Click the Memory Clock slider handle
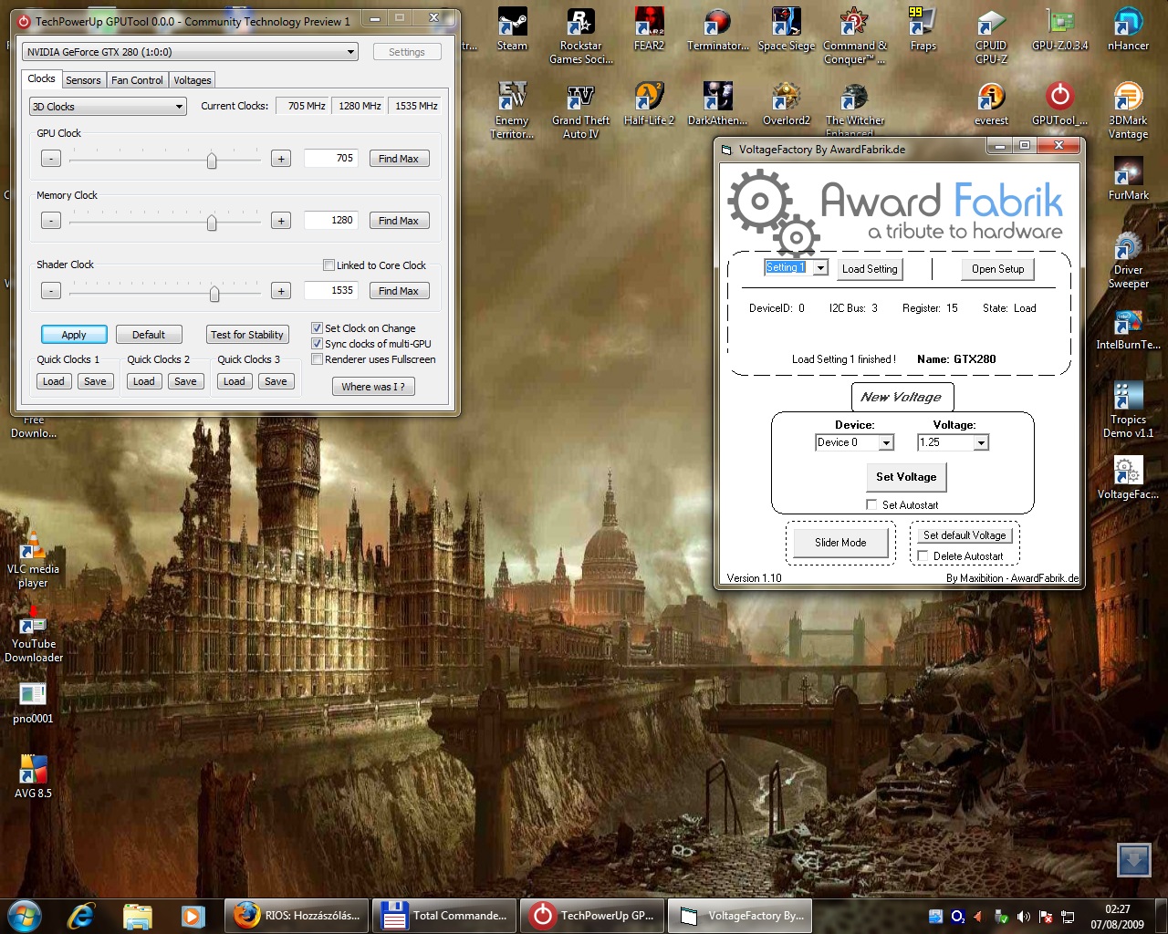Viewport: 1168px width, 934px height. 212,223
